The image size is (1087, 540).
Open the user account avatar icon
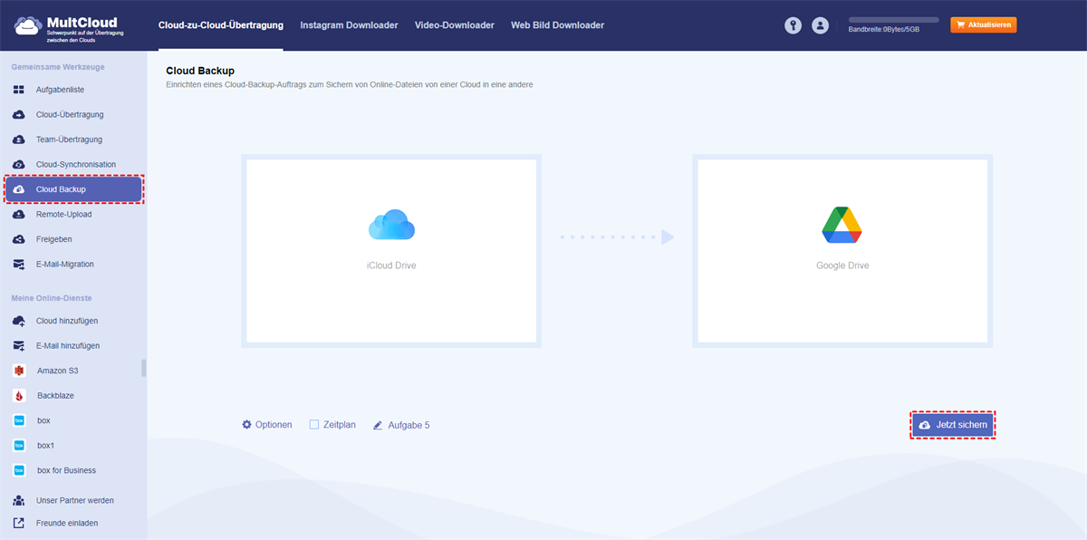click(821, 26)
